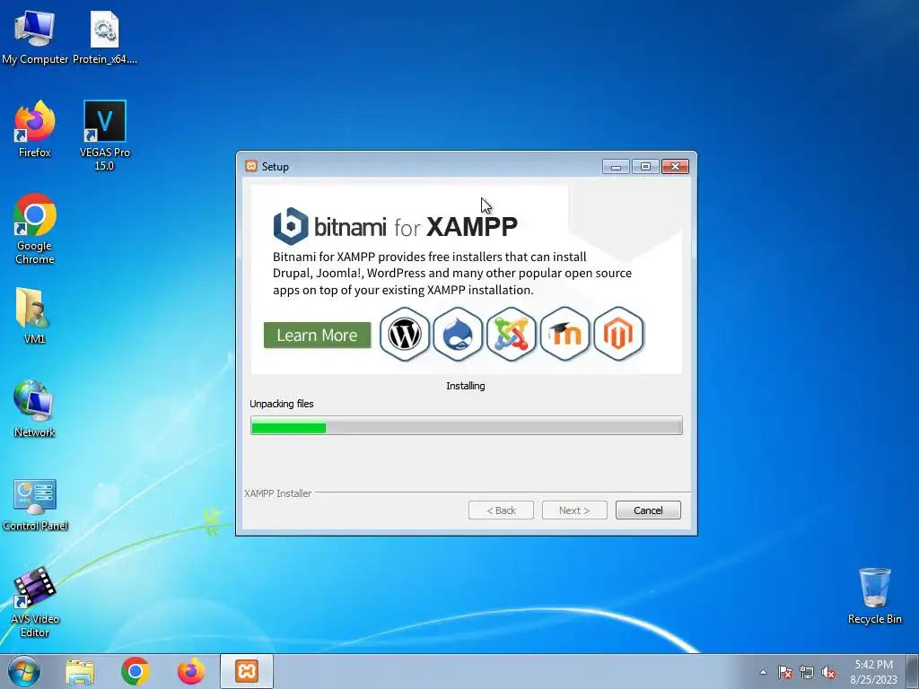Screen dimensions: 919x689
Task: Open the Action Center flag icon
Action: tap(784, 673)
